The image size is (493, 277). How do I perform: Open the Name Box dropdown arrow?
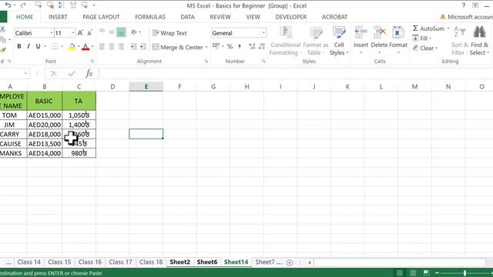coord(25,74)
